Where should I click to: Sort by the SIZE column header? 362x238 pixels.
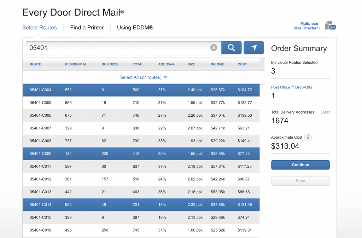tap(191, 64)
